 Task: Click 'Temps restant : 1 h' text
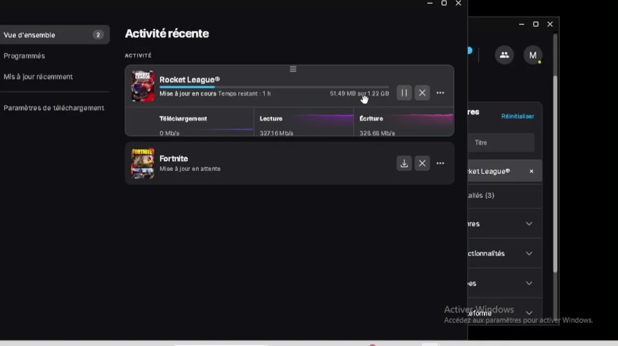(244, 94)
